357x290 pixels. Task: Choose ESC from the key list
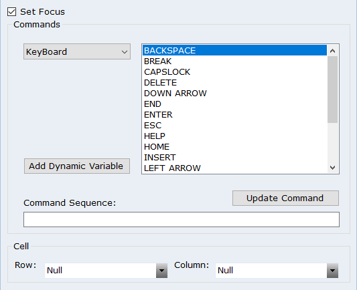coord(234,125)
